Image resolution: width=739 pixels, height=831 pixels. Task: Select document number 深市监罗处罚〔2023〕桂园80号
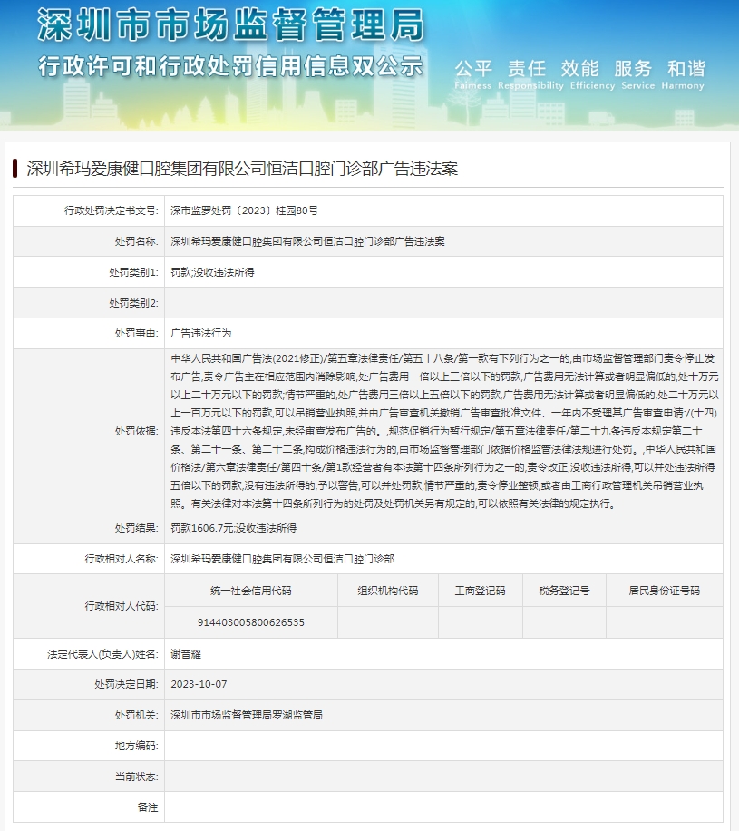(244, 211)
